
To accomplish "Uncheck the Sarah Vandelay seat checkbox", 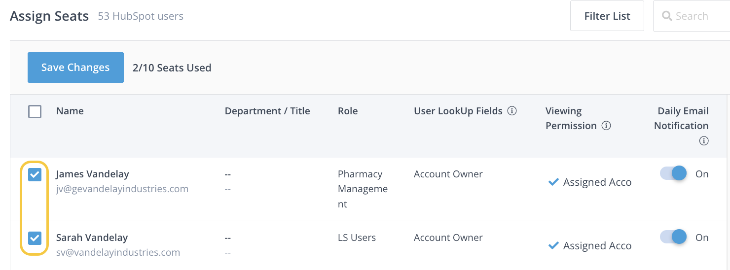I will (35, 238).
